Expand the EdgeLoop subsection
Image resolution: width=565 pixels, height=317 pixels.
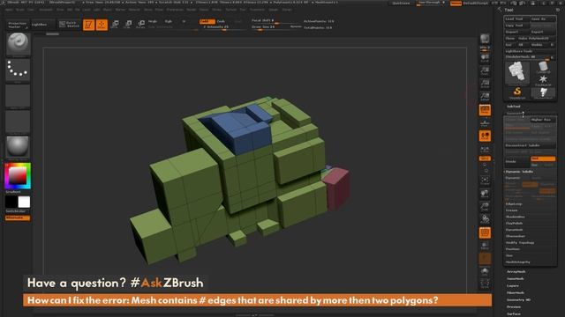(514, 203)
